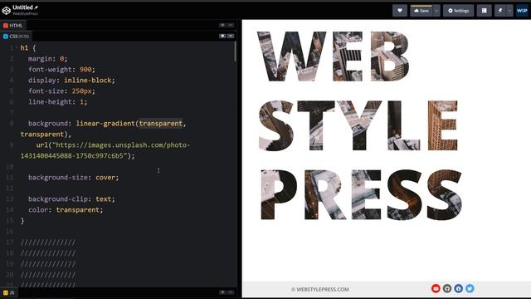531x299 pixels.
Task: Open the pen Settings
Action: [458, 11]
